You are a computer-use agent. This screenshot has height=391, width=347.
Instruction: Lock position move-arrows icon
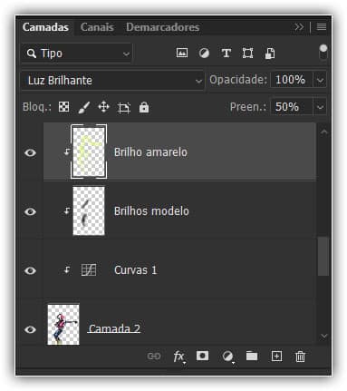[103, 107]
